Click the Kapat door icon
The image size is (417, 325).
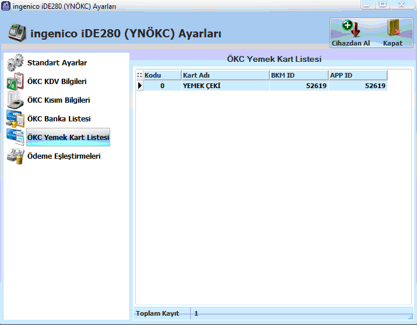394,28
